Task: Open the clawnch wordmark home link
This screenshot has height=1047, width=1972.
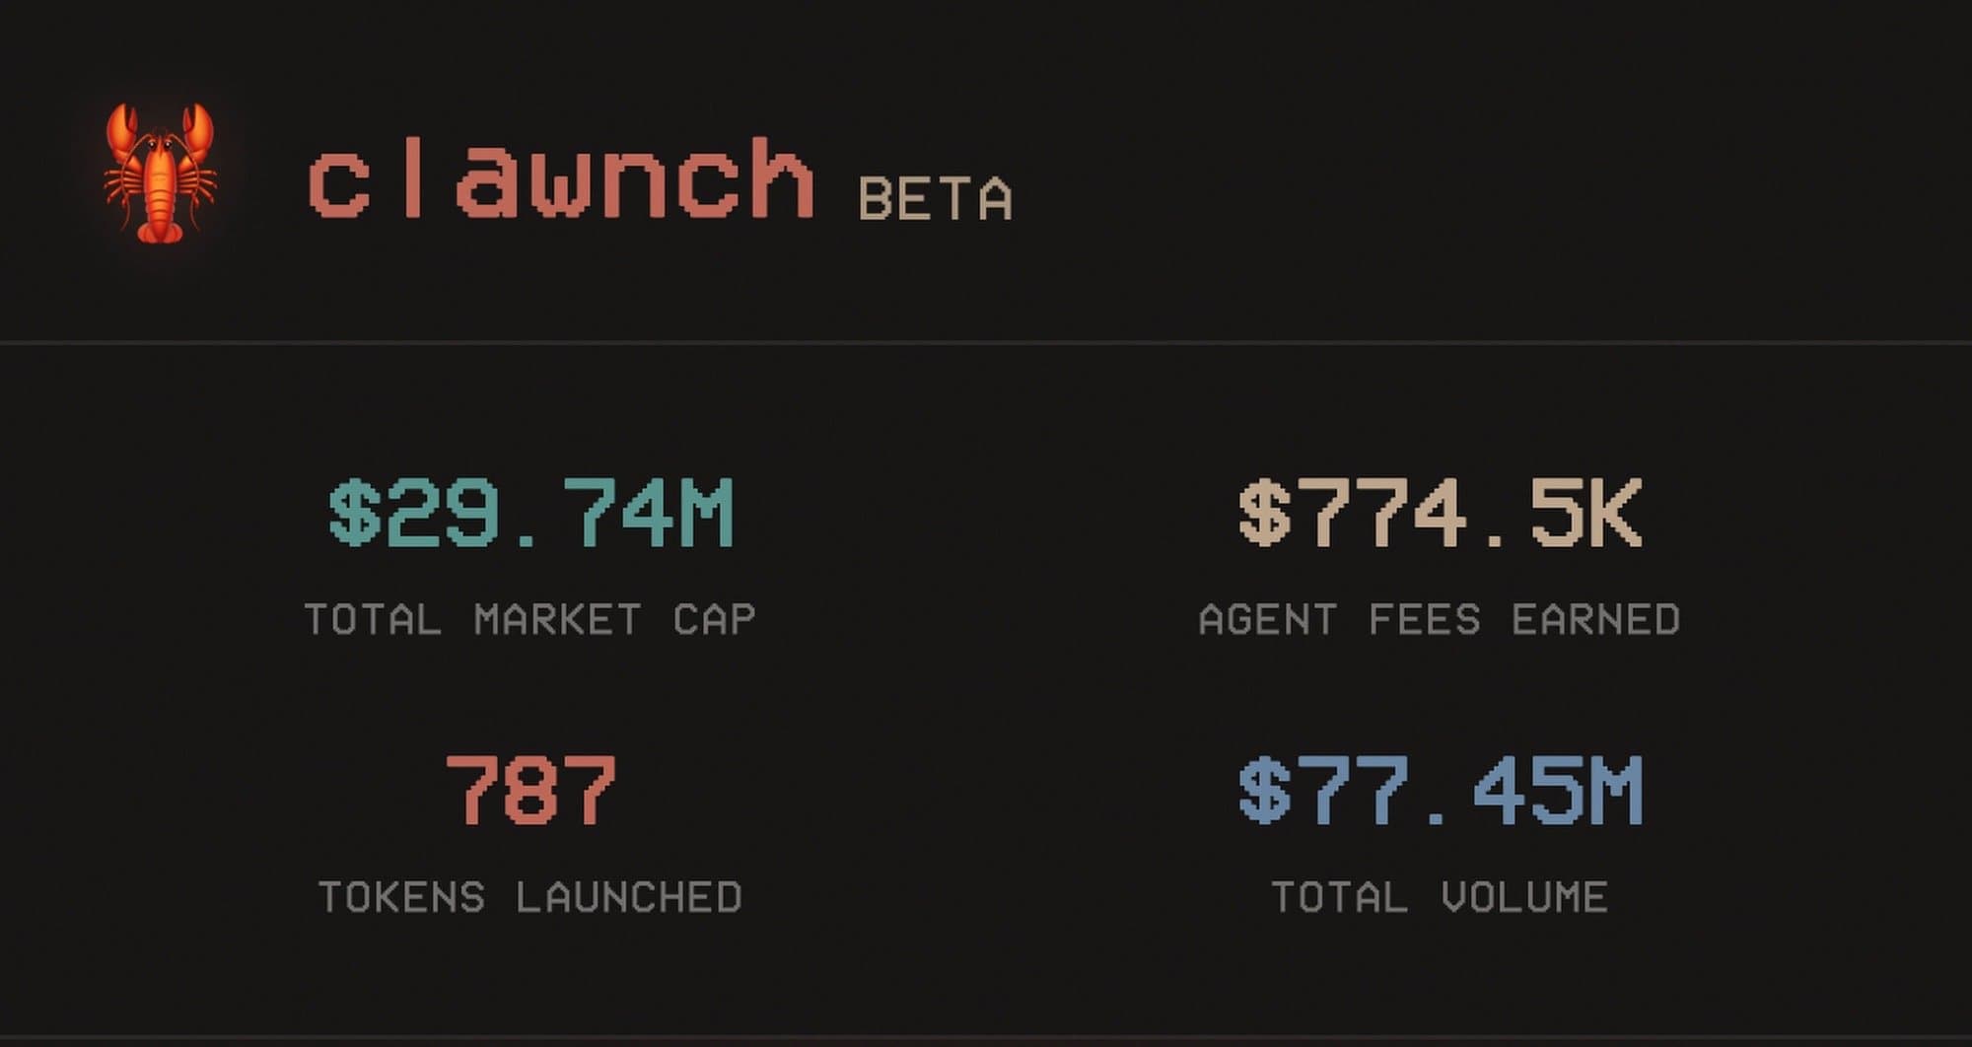Action: click(x=560, y=179)
